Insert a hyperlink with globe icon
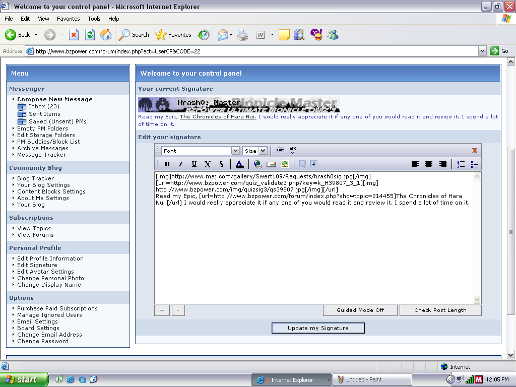 pos(257,164)
